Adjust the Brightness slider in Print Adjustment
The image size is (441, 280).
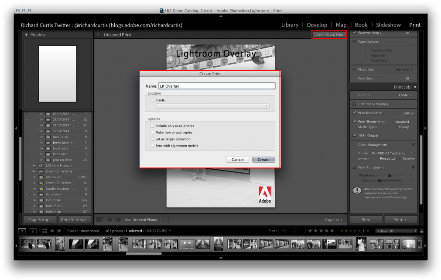(x=389, y=175)
